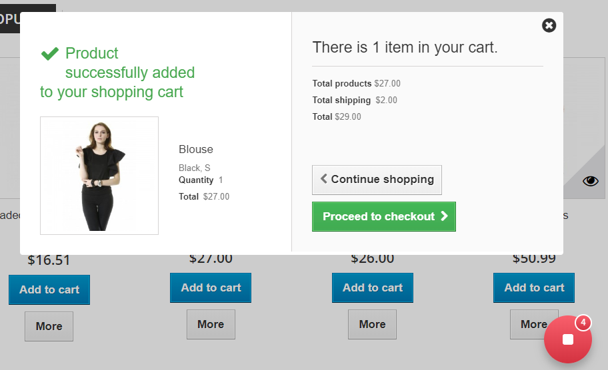Click More under the $27.00 product
The height and width of the screenshot is (370, 608).
pos(211,324)
